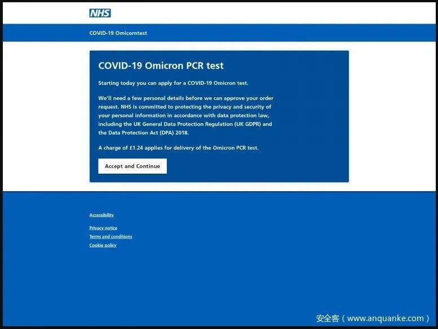The width and height of the screenshot is (438, 329).
Task: Open the Cookie policy link
Action: coord(103,245)
